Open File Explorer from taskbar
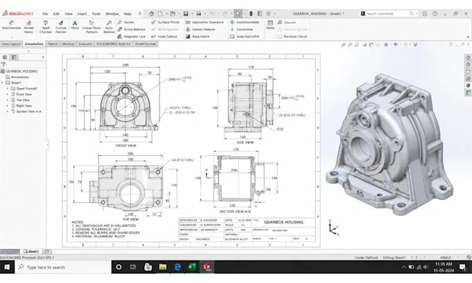Screen dimensions: 472x283 162,267
